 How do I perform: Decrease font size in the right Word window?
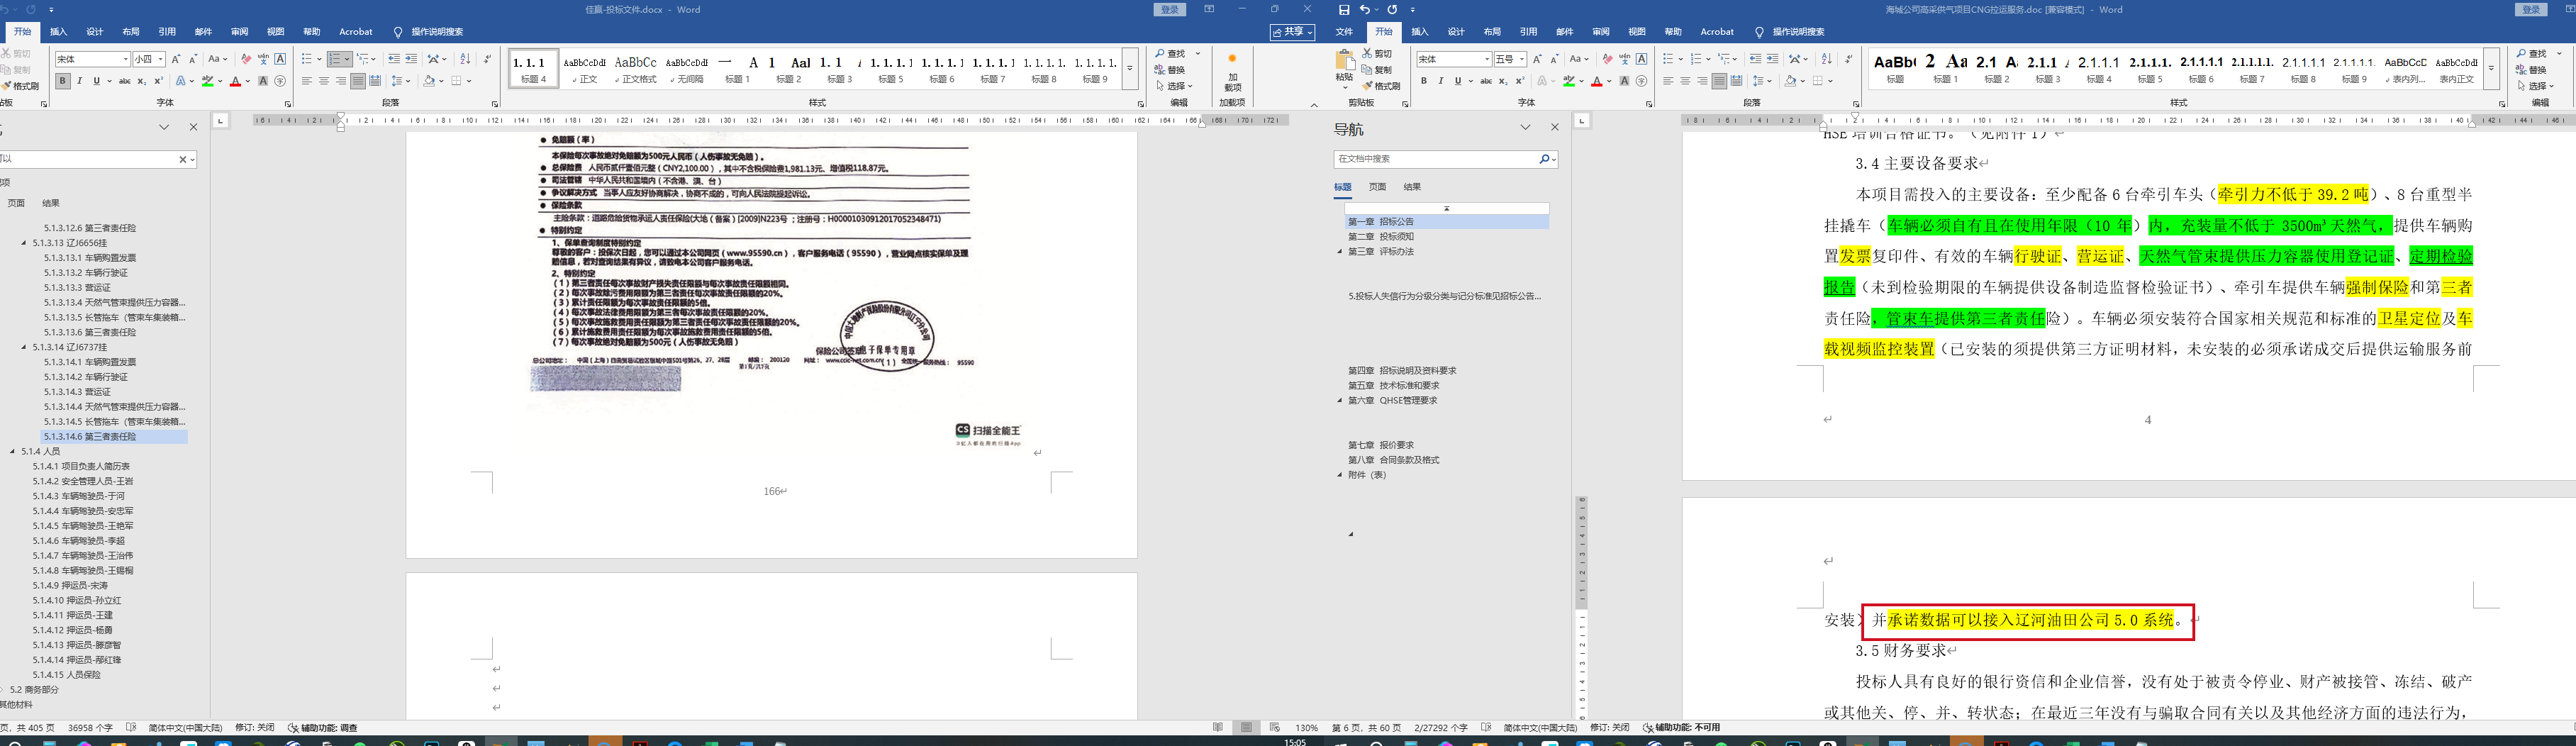pos(1554,59)
